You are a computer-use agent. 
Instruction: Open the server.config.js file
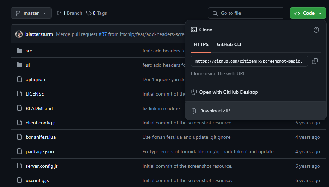click(42, 166)
